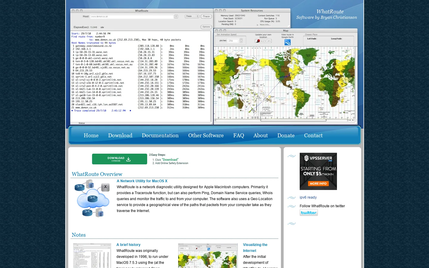Click the green "Download" word in step 1
The width and height of the screenshot is (429, 268).
pyautogui.click(x=170, y=160)
